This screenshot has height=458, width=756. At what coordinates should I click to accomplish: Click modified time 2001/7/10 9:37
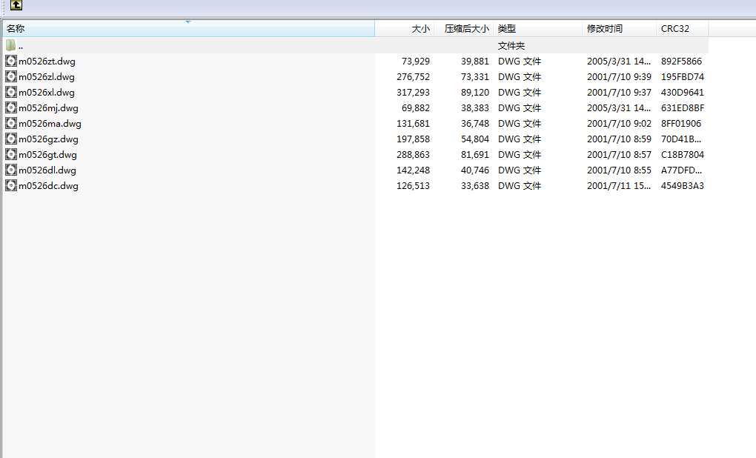tap(619, 92)
